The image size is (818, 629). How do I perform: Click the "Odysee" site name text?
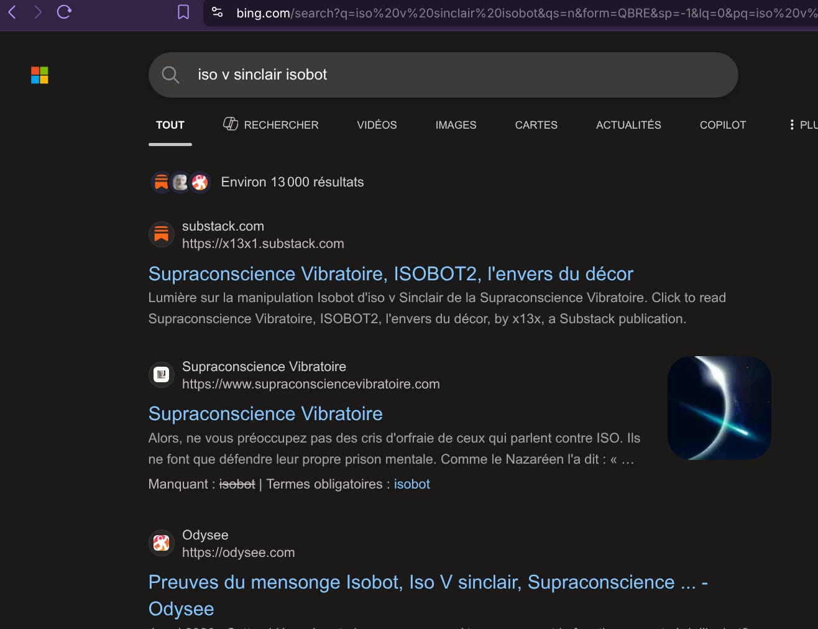coord(205,535)
